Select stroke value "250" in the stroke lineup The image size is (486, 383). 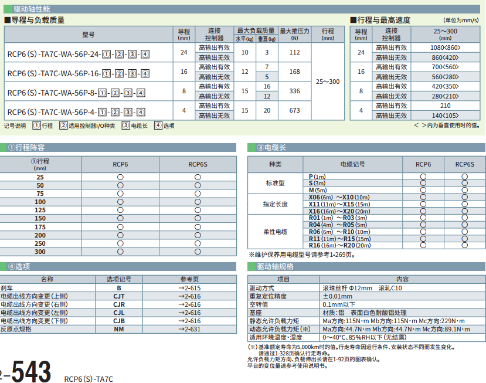40,243
